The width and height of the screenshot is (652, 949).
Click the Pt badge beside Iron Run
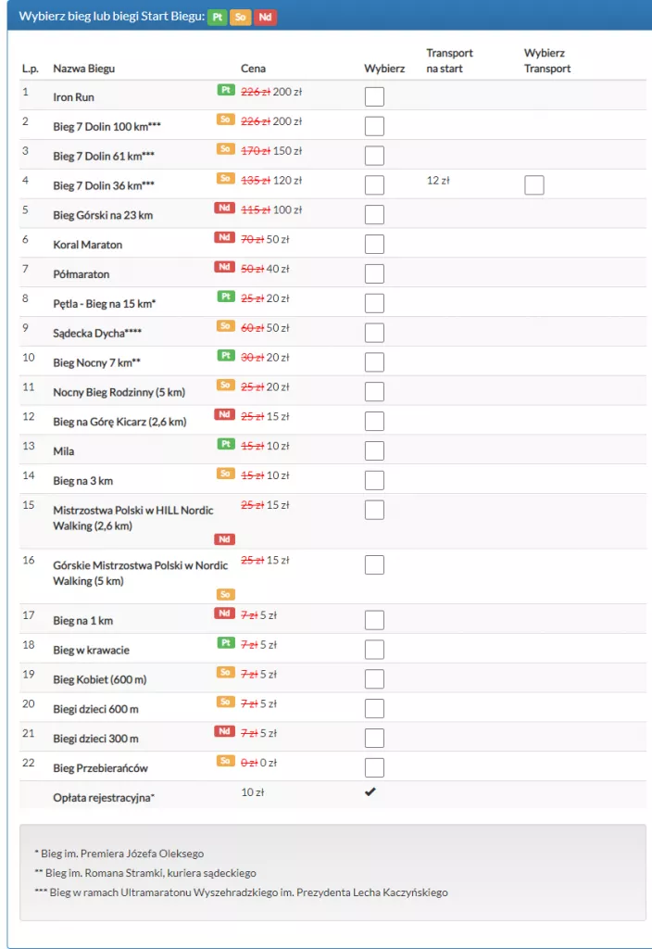tap(225, 90)
